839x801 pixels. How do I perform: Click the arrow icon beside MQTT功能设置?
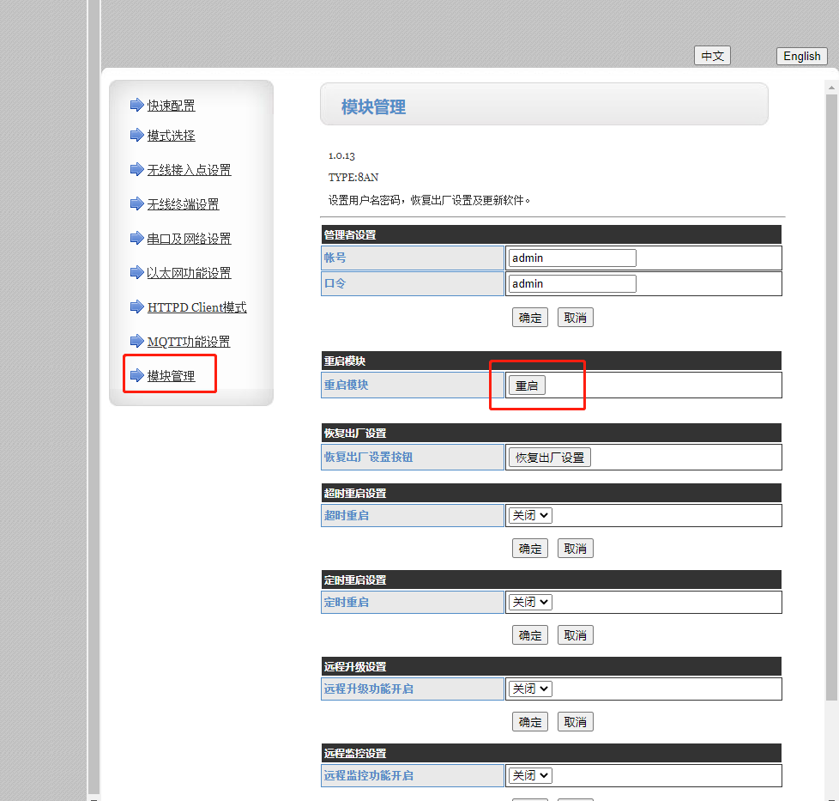point(136,341)
